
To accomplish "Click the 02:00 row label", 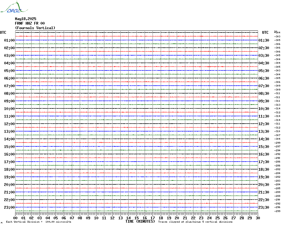I will (9, 48).
